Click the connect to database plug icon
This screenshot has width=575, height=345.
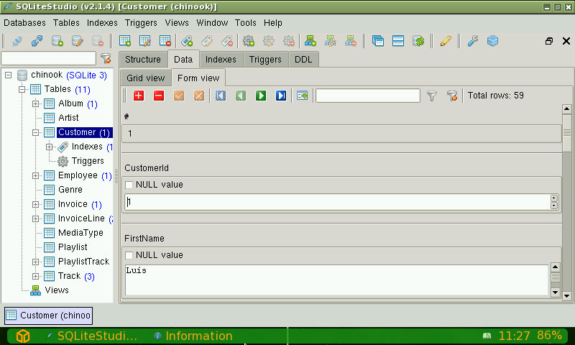17,41
